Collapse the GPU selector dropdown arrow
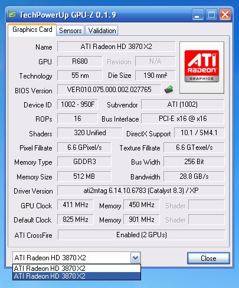Screen dimensions: 239x288 coord(135,257)
